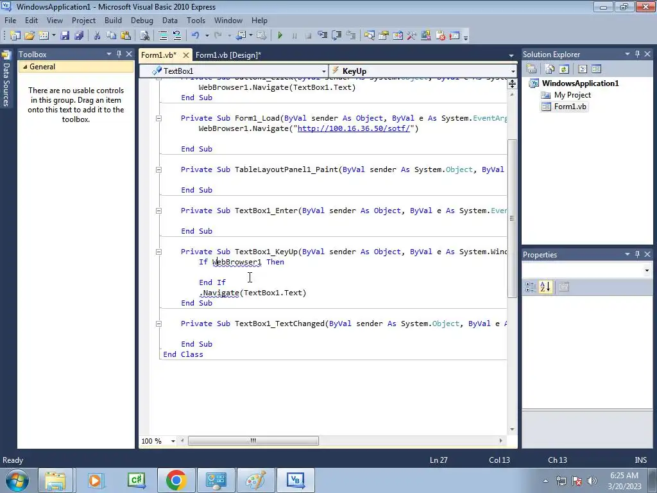Open the Toolbox window position dropdown arrow

[109, 54]
